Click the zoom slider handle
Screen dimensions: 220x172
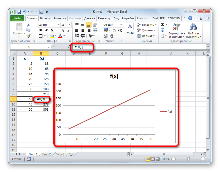tap(188, 159)
